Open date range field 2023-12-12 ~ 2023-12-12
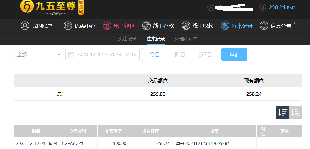Screen dimensions: 310x149 pos(102,54)
